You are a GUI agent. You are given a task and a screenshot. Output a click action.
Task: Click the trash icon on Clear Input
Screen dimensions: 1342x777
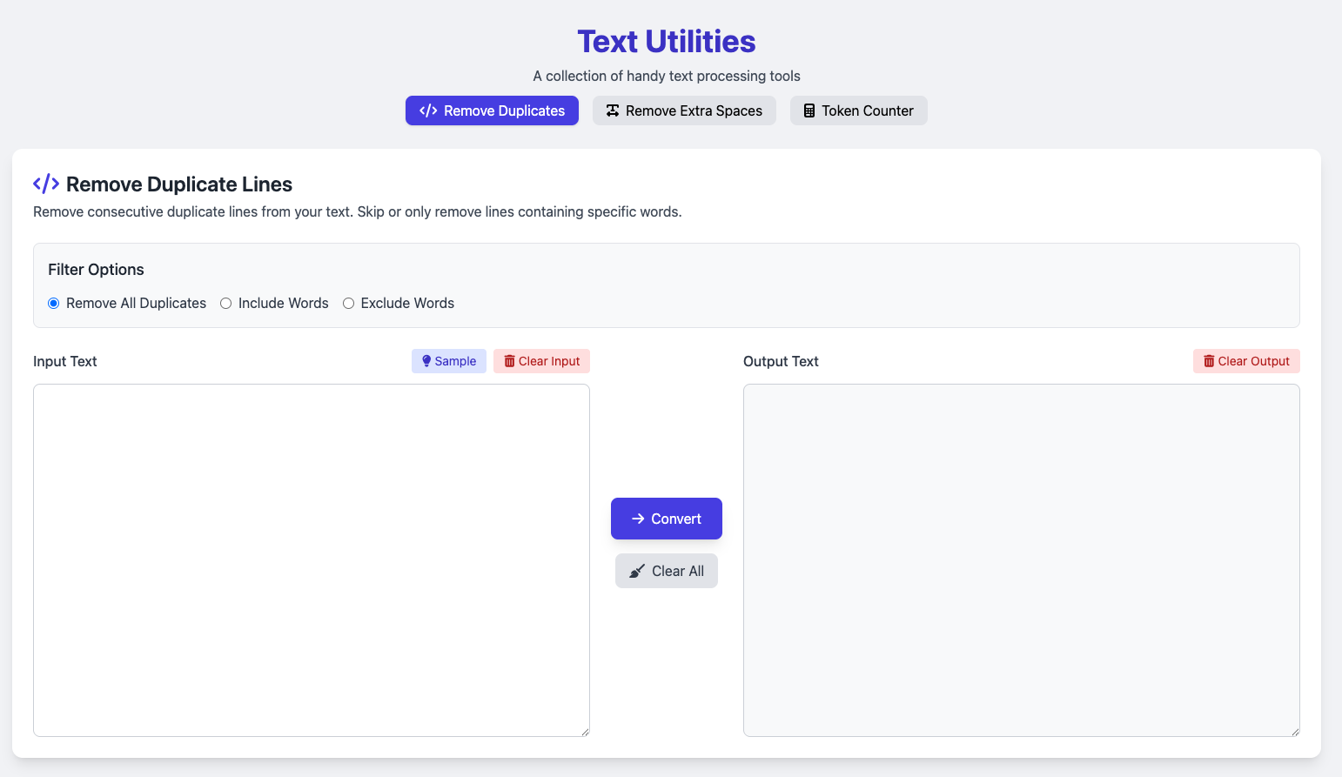(x=509, y=361)
